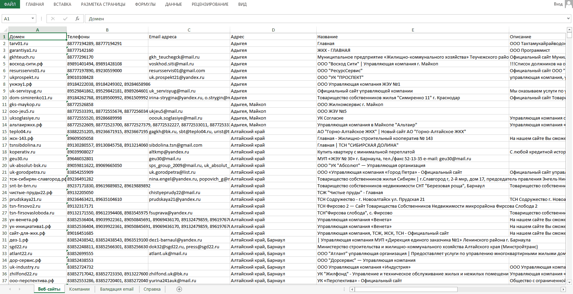Select cell with atlant.uk@mail.ru
Image resolution: width=573 pixels, height=294 pixels.
click(189, 253)
